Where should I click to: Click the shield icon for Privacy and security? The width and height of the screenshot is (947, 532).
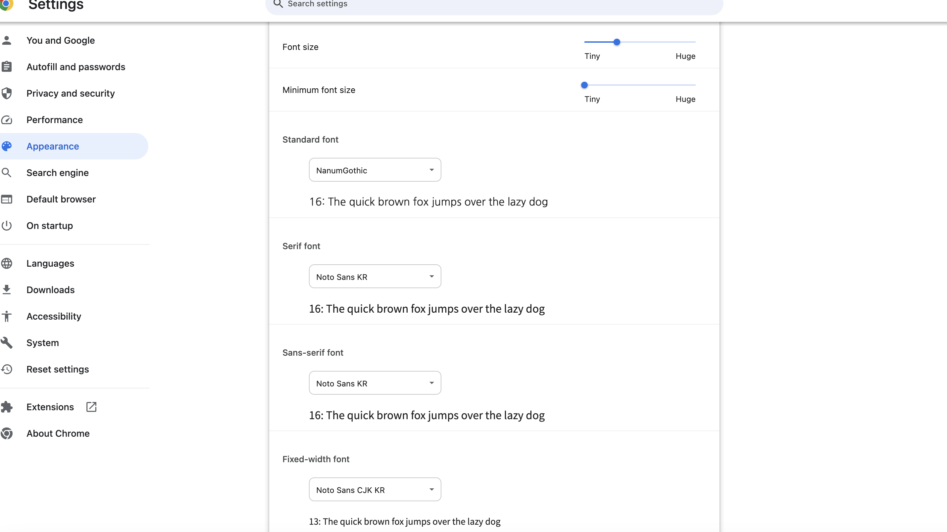click(7, 93)
